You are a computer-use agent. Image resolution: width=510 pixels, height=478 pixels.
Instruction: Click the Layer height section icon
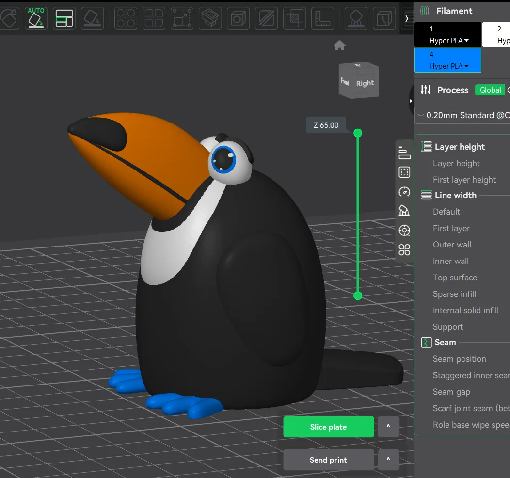[x=427, y=147]
